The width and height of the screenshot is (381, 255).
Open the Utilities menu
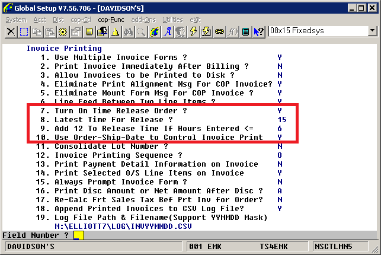click(172, 20)
